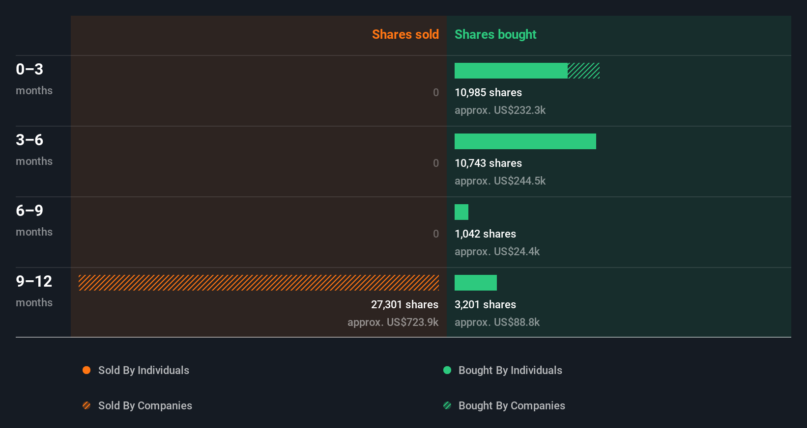Click the approx. US$24.4k amount
The width and height of the screenshot is (807, 428).
(497, 251)
